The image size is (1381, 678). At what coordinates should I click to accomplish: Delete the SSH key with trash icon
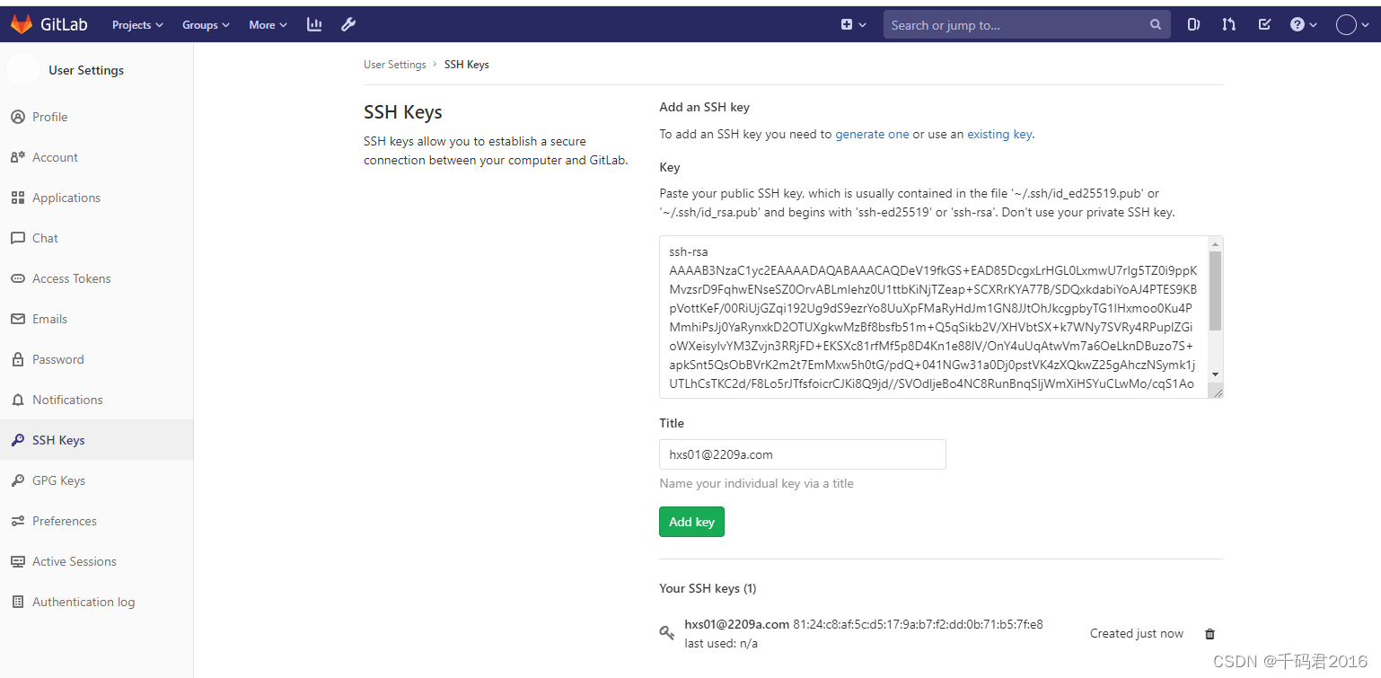[x=1209, y=633]
